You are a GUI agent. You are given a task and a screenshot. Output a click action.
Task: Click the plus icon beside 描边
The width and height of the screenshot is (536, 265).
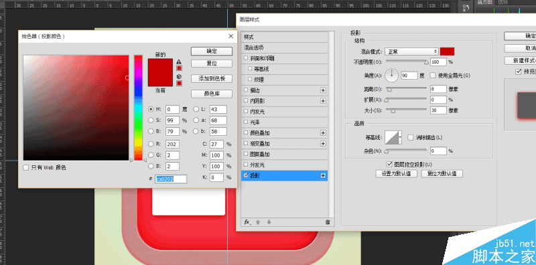click(x=323, y=90)
